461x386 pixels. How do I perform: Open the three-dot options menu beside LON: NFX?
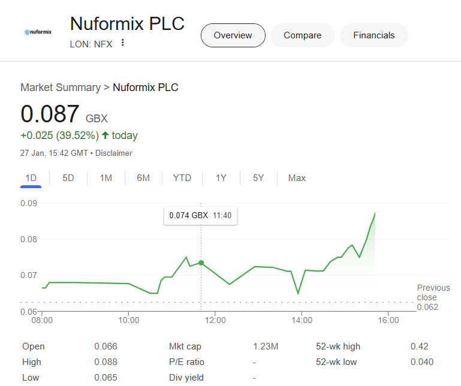(x=123, y=43)
